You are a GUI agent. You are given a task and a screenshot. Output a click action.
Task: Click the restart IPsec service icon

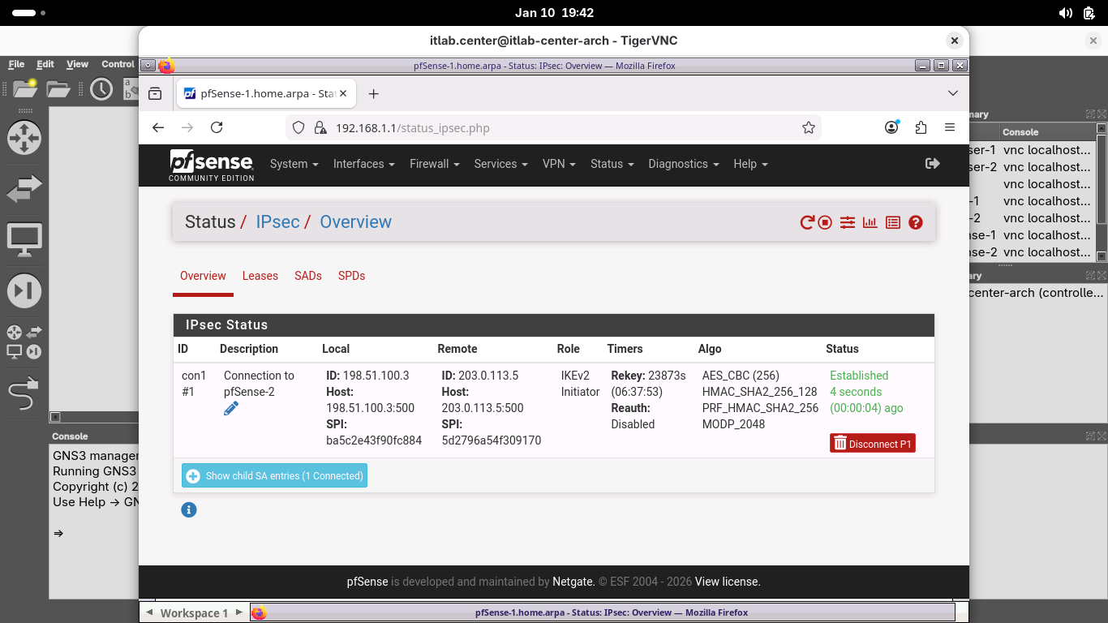[806, 222]
